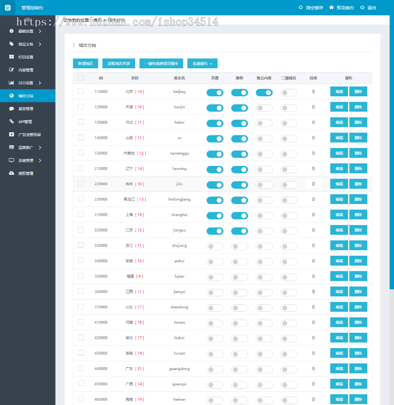Click the 内容管理 edit icon
Image resolution: width=394 pixels, height=405 pixels.
click(x=11, y=70)
